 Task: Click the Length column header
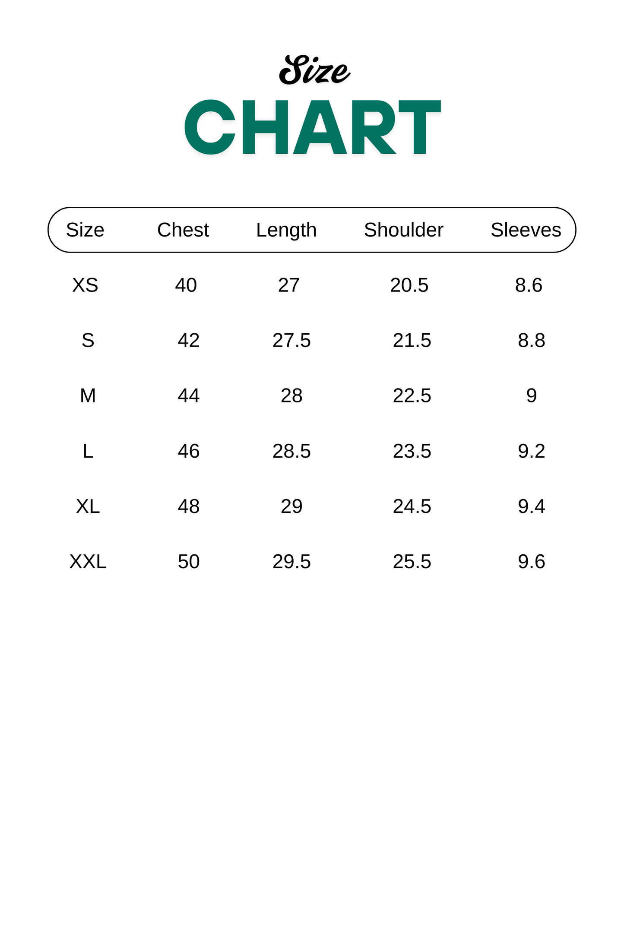click(286, 231)
